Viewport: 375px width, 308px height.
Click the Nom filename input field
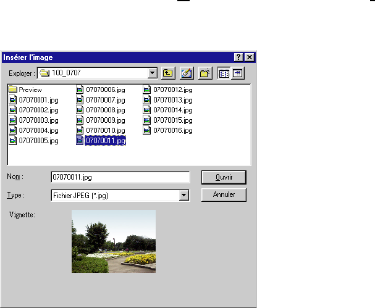click(x=120, y=177)
